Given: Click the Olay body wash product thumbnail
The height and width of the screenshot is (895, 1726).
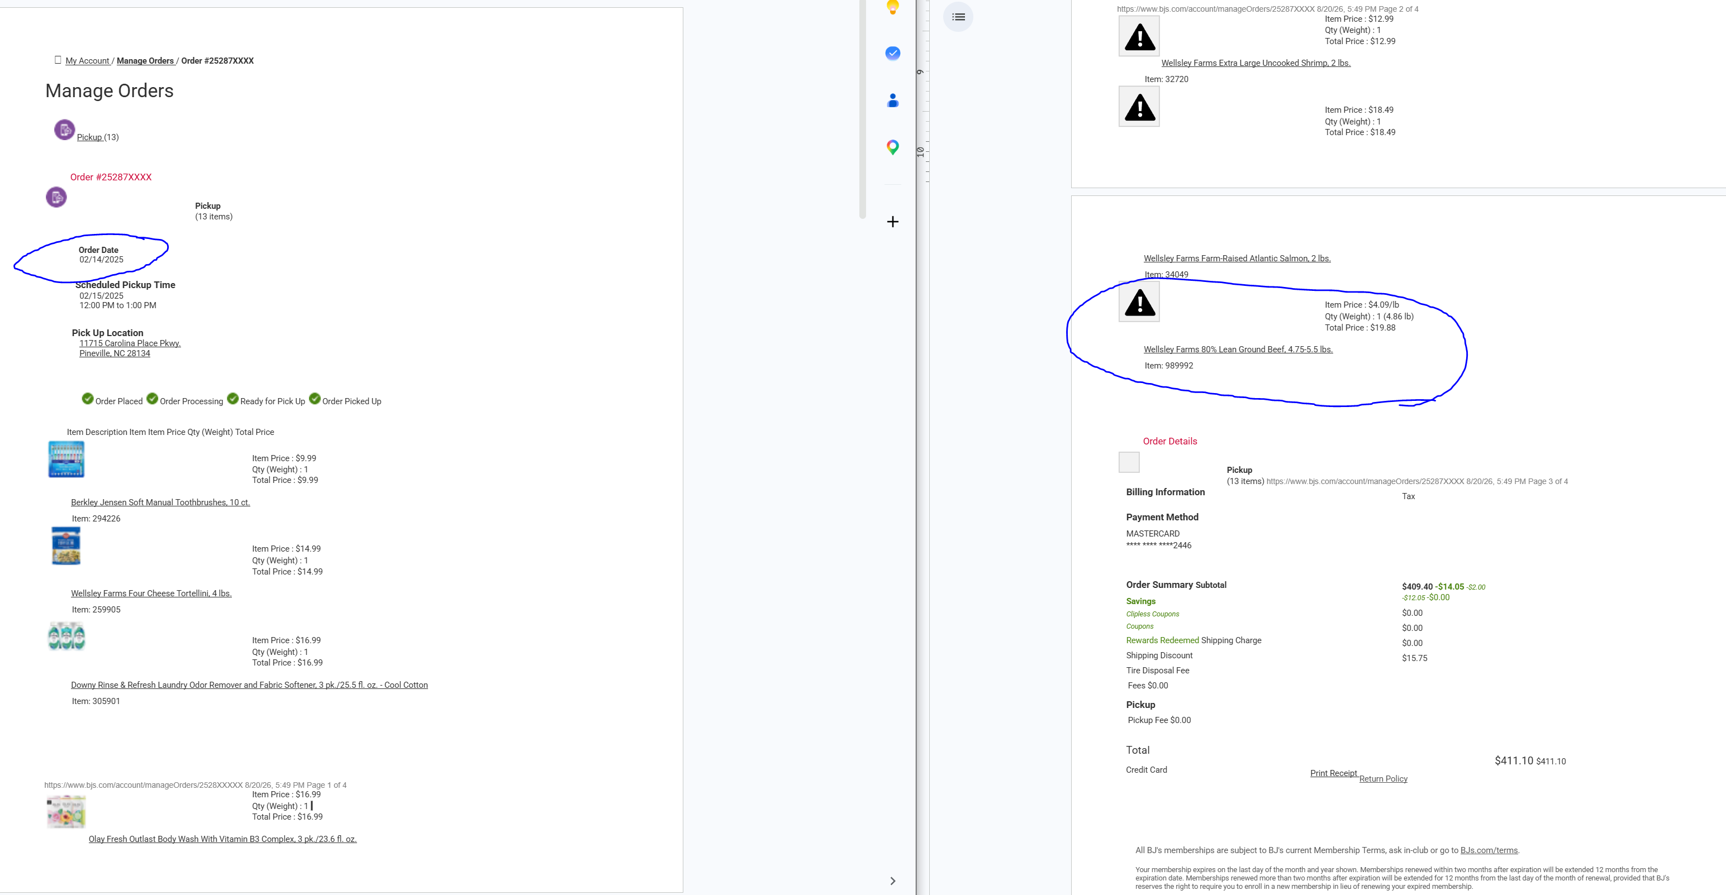Looking at the screenshot, I should click(x=66, y=811).
